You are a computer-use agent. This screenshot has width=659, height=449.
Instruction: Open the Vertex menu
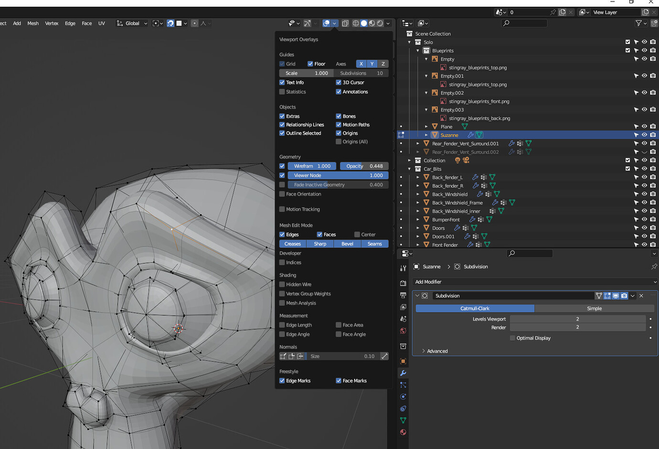[x=52, y=23]
